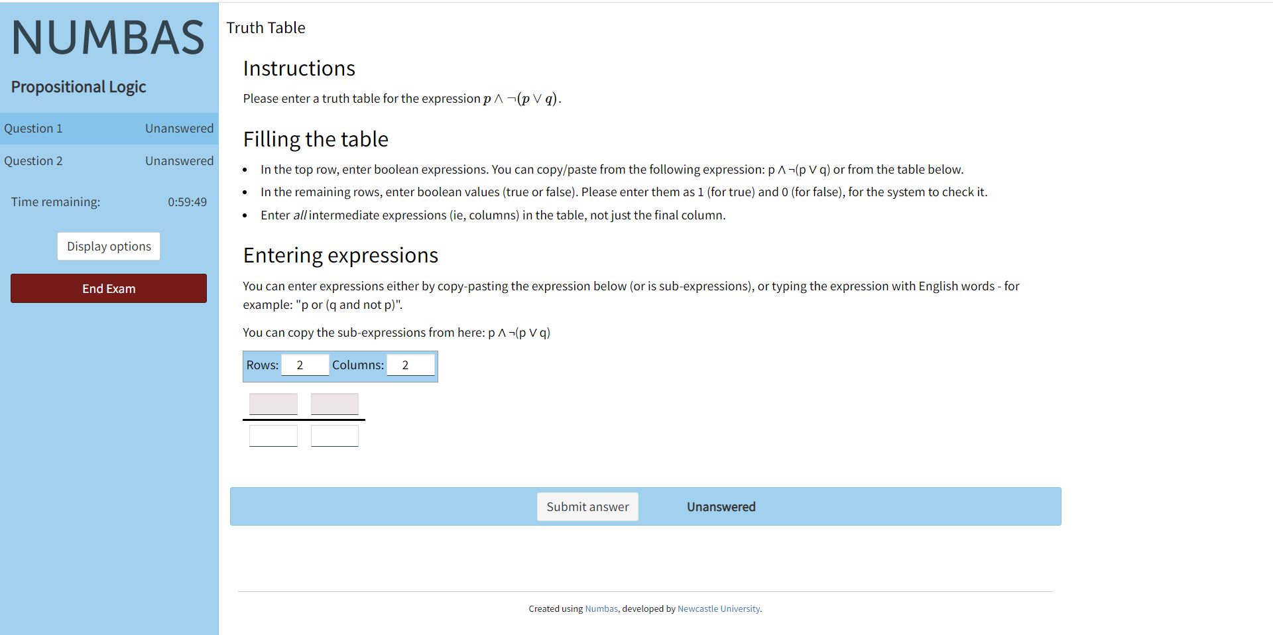This screenshot has width=1273, height=635.
Task: Click the second value cell below the divider
Action: click(x=334, y=435)
